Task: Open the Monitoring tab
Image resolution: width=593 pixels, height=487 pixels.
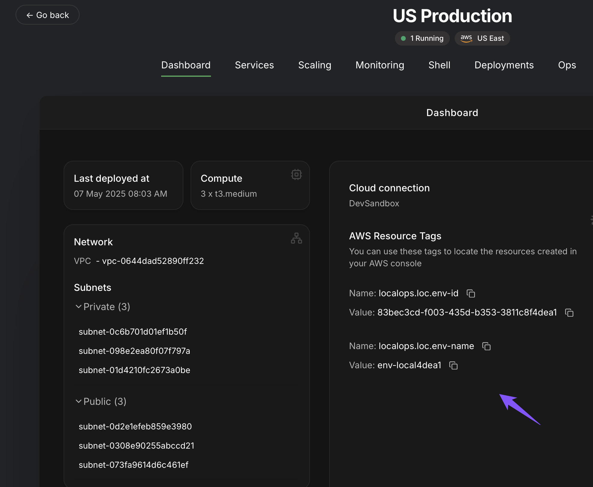Action: tap(380, 65)
